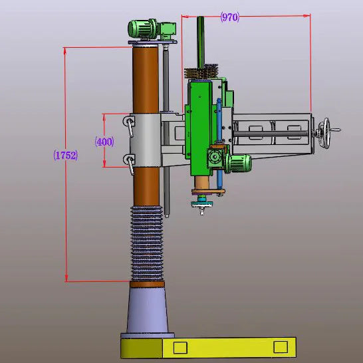This screenshot has width=363, height=363.
Task: Click the gray lead screw beside the column
Action: coord(166,132)
